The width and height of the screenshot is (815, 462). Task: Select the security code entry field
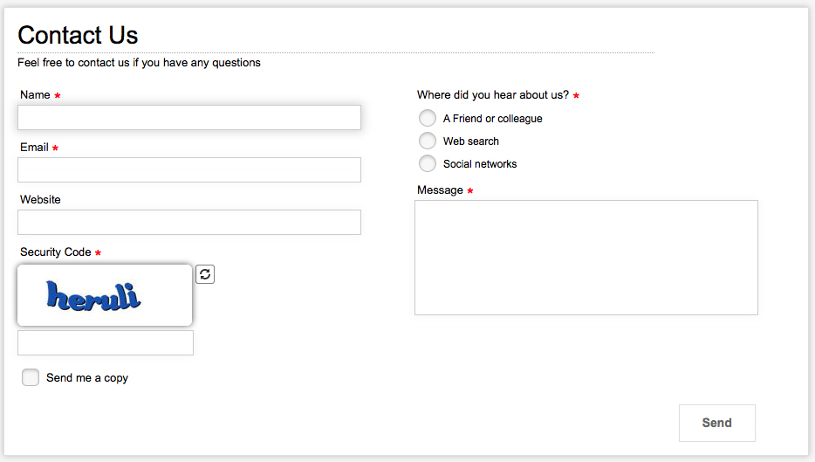[106, 343]
